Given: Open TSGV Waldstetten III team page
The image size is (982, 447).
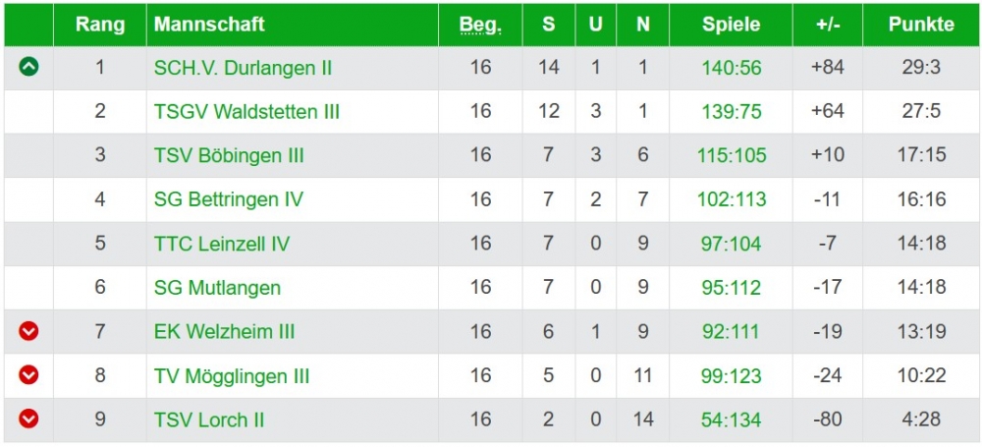Looking at the screenshot, I should [x=246, y=111].
